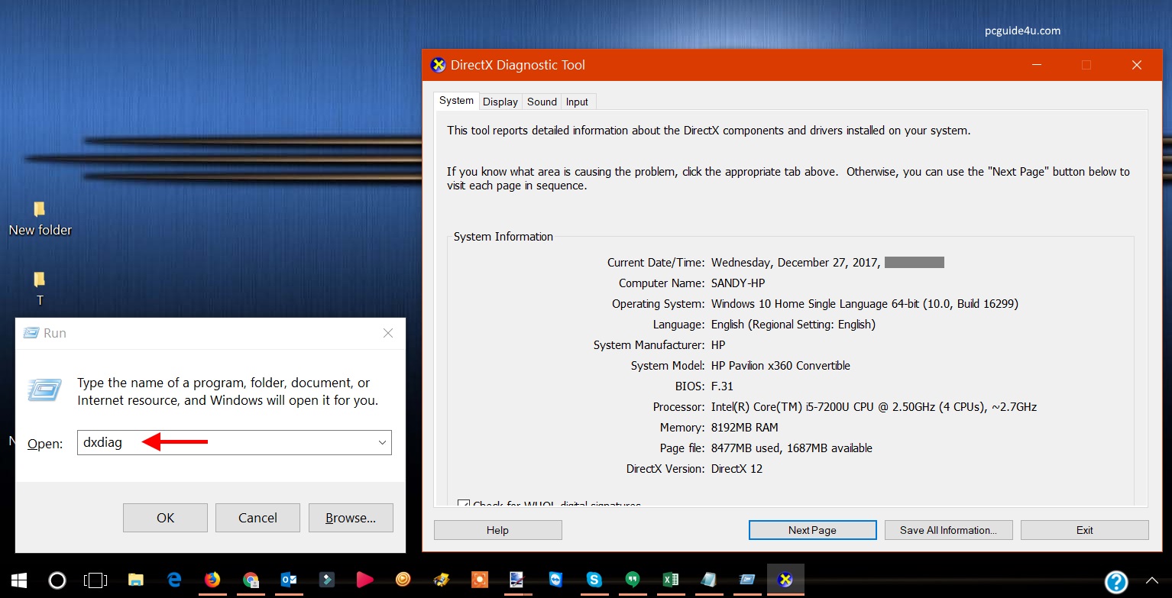Image resolution: width=1172 pixels, height=598 pixels.
Task: Launch Microsoft Edge from the taskbar
Action: 174,580
